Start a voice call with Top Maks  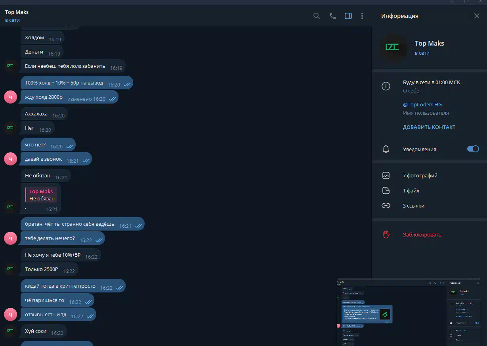click(x=332, y=16)
